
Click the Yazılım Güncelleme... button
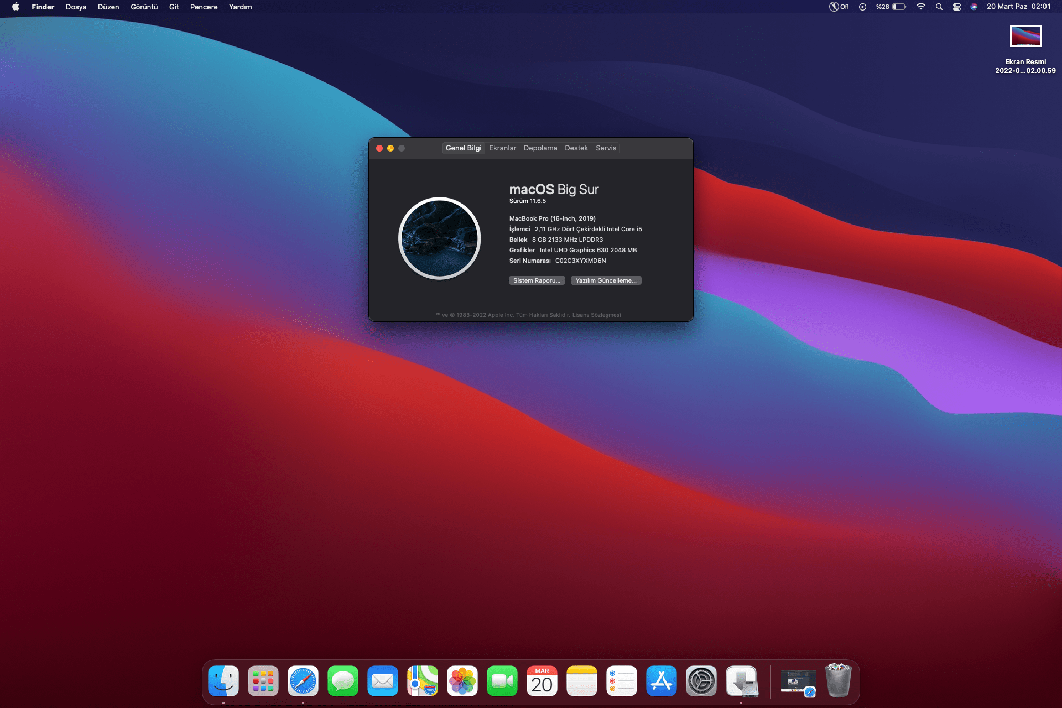(606, 280)
